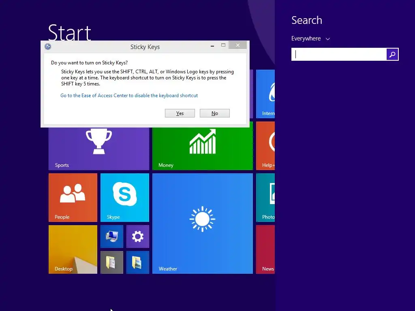Open Ease of Access Center link
The width and height of the screenshot is (415, 311).
129,96
